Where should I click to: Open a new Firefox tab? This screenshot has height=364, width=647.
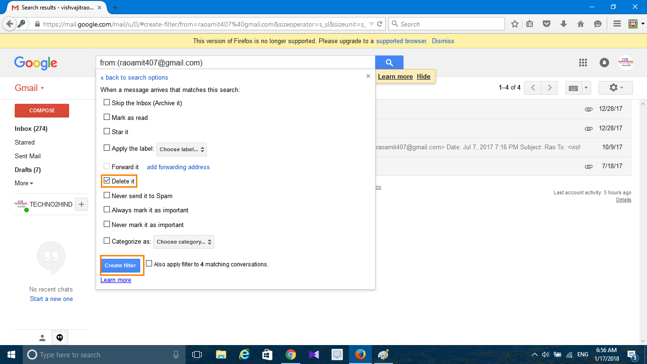(115, 8)
